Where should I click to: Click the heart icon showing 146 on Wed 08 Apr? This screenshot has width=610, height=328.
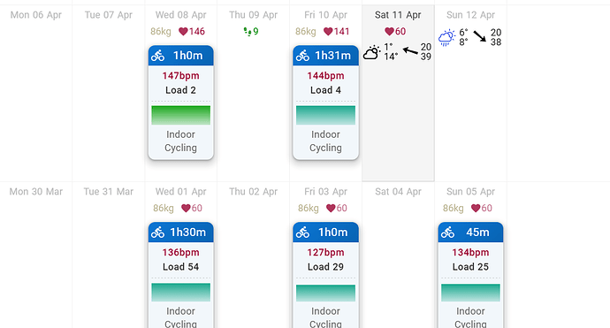pyautogui.click(x=183, y=32)
